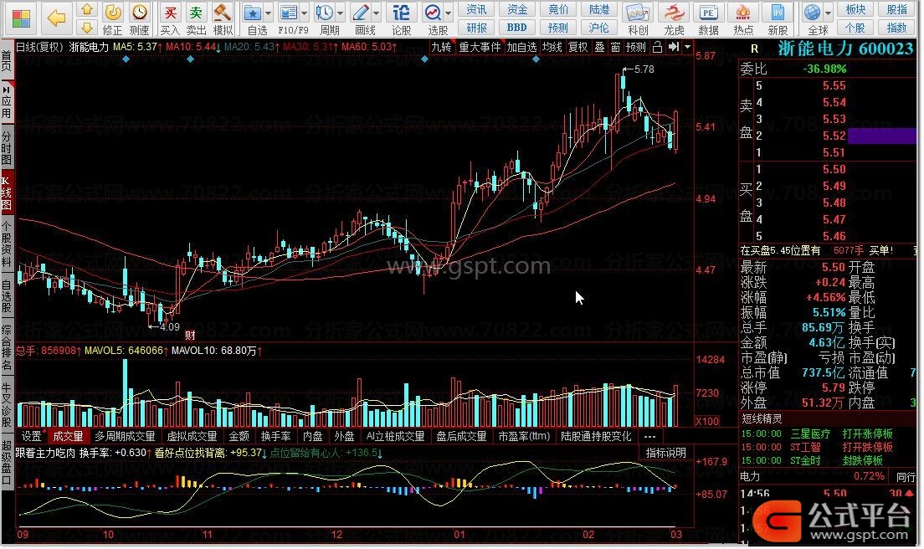The height and width of the screenshot is (549, 924).
Task: Toggle 叠 overlay mode
Action: pos(599,47)
